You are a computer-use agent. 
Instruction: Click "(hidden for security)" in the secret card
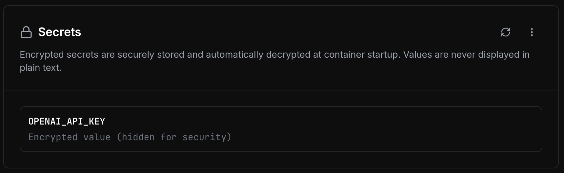(174, 137)
